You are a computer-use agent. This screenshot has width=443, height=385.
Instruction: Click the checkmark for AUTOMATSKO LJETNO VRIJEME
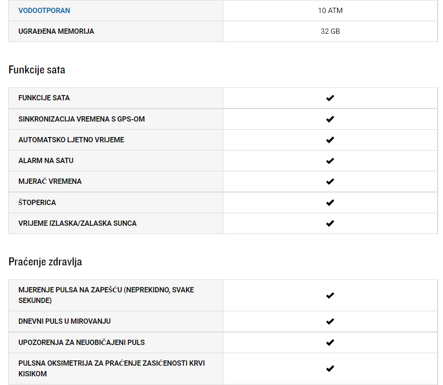point(330,140)
